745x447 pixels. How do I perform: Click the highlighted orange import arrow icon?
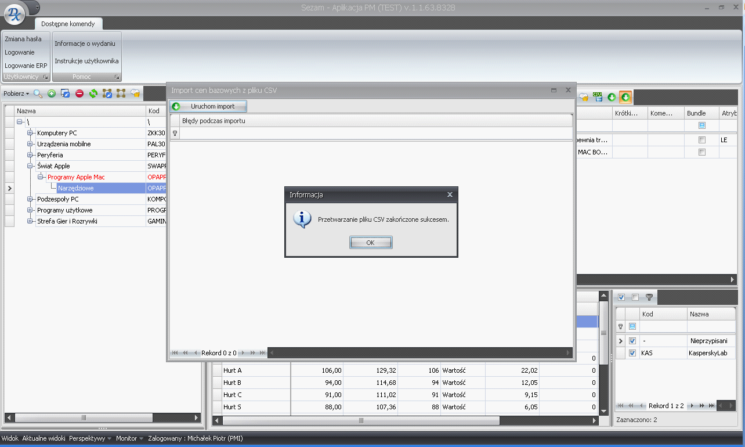[625, 97]
